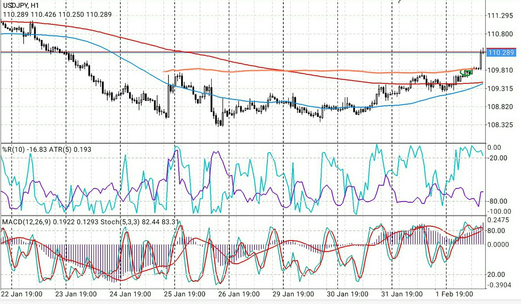Click the 22 Jan 19:00 time label

click(x=22, y=294)
